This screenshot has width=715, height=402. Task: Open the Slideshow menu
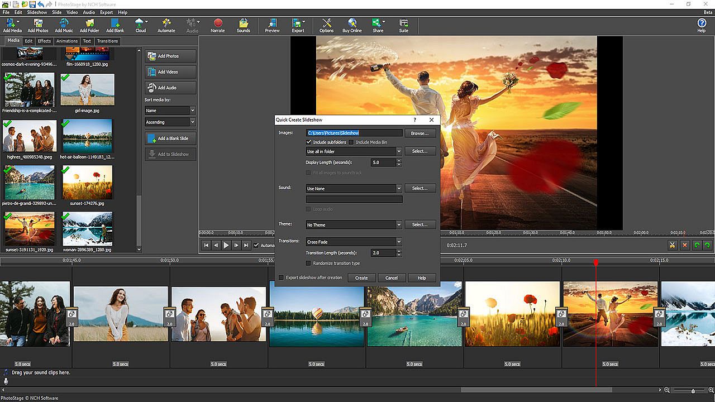click(x=37, y=12)
